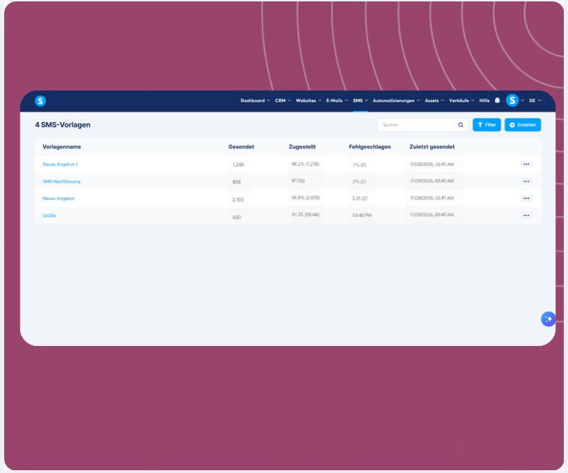
Task: Open the Hilfe menu item
Action: point(484,100)
